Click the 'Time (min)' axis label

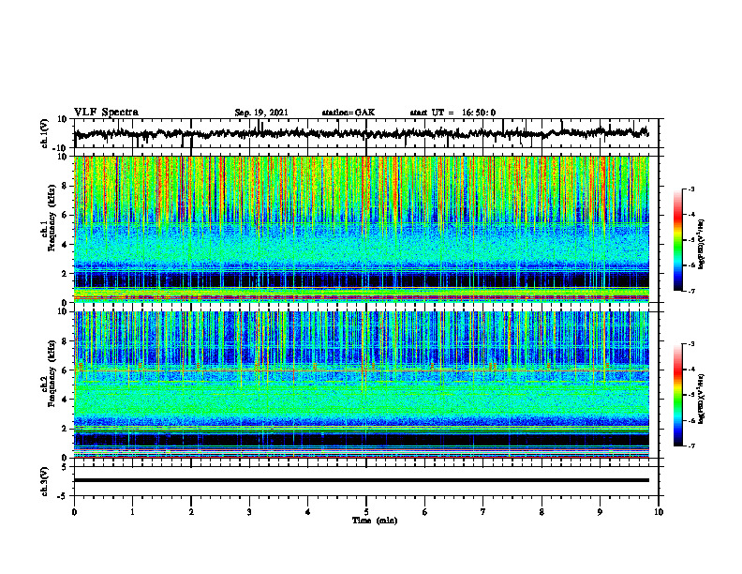[375, 521]
